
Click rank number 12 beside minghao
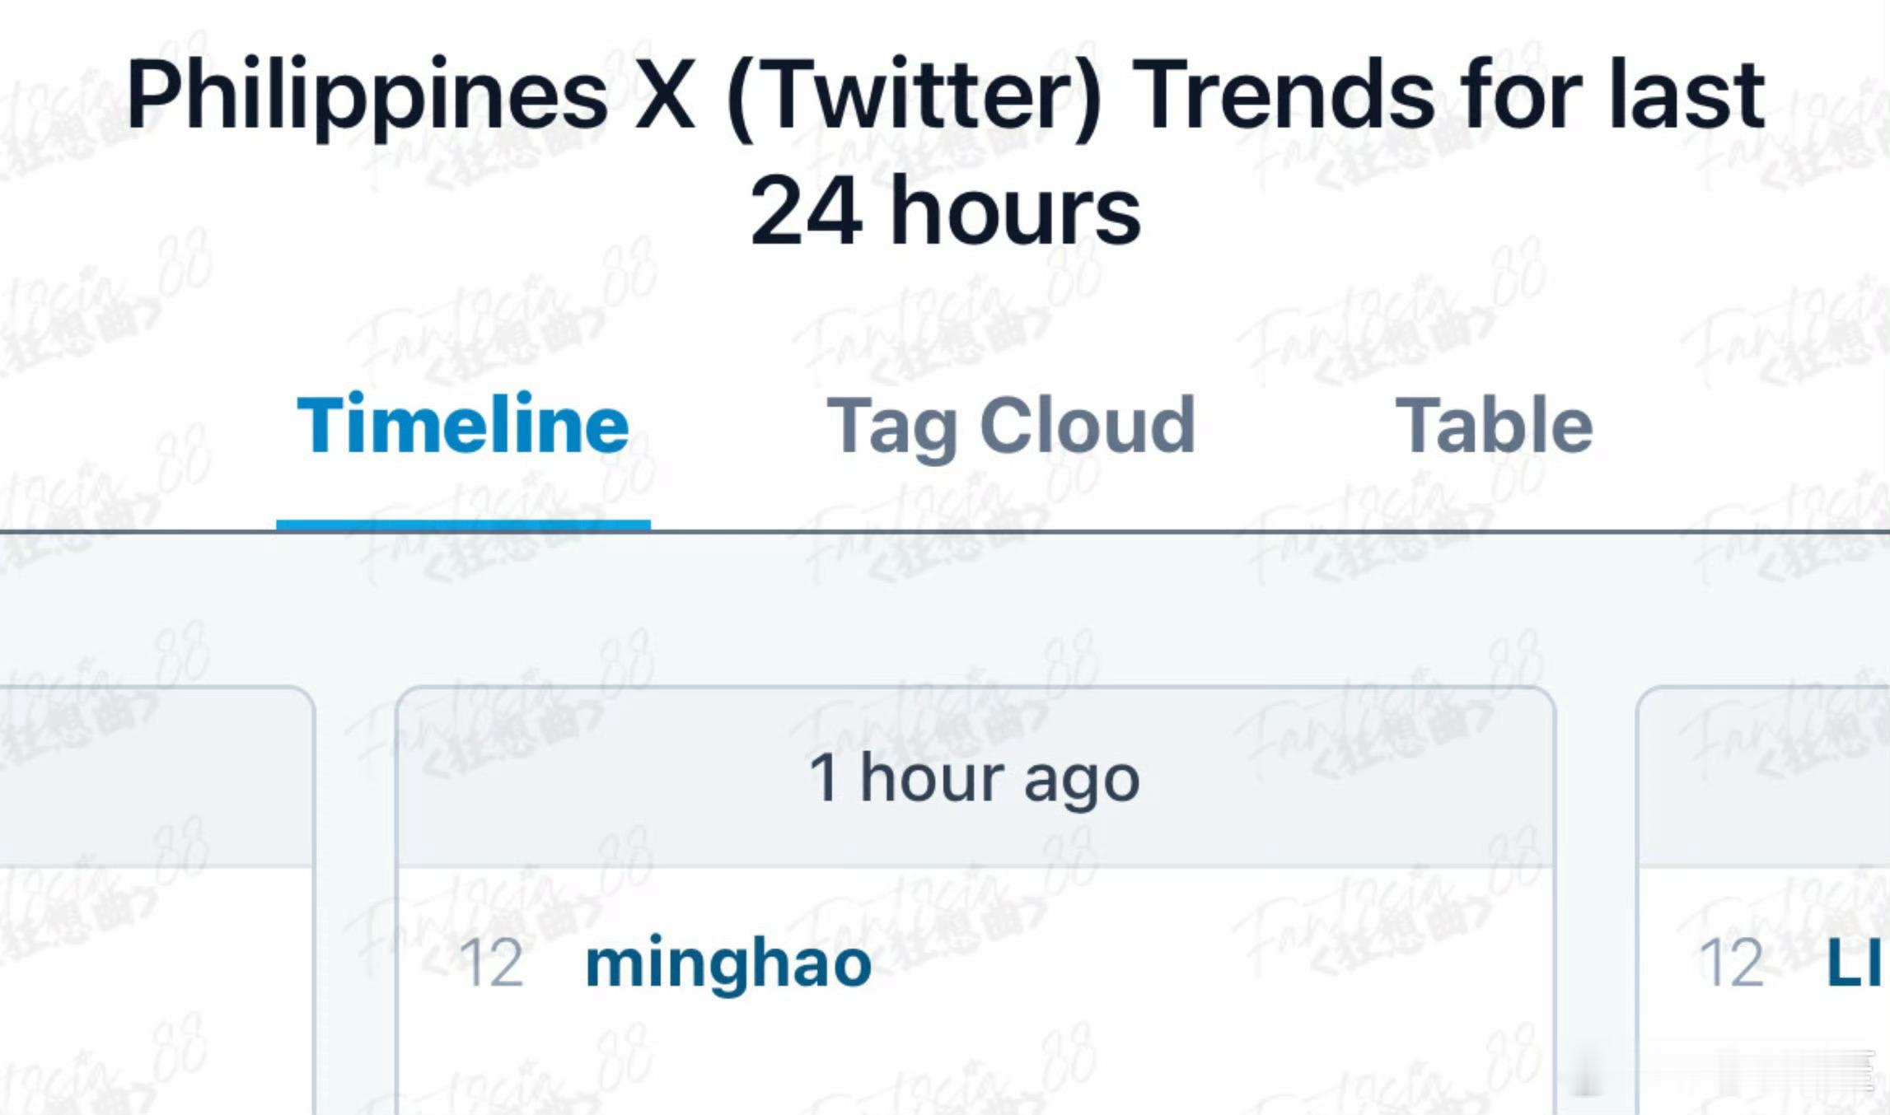click(491, 963)
